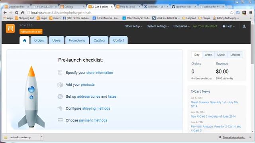Open the address zones link
Screen dimensions: 255x143
88,97
